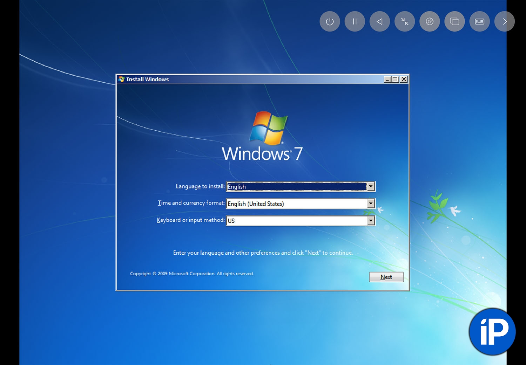Click the US keyboard method field
526x365 pixels.
click(296, 220)
